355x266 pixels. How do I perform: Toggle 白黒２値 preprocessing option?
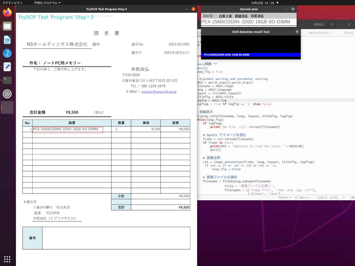[x=225, y=16]
